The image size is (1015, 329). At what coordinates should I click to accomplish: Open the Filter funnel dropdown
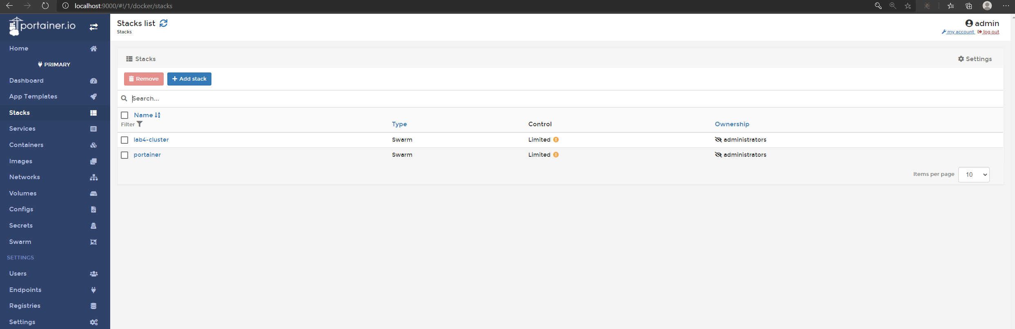coord(140,124)
